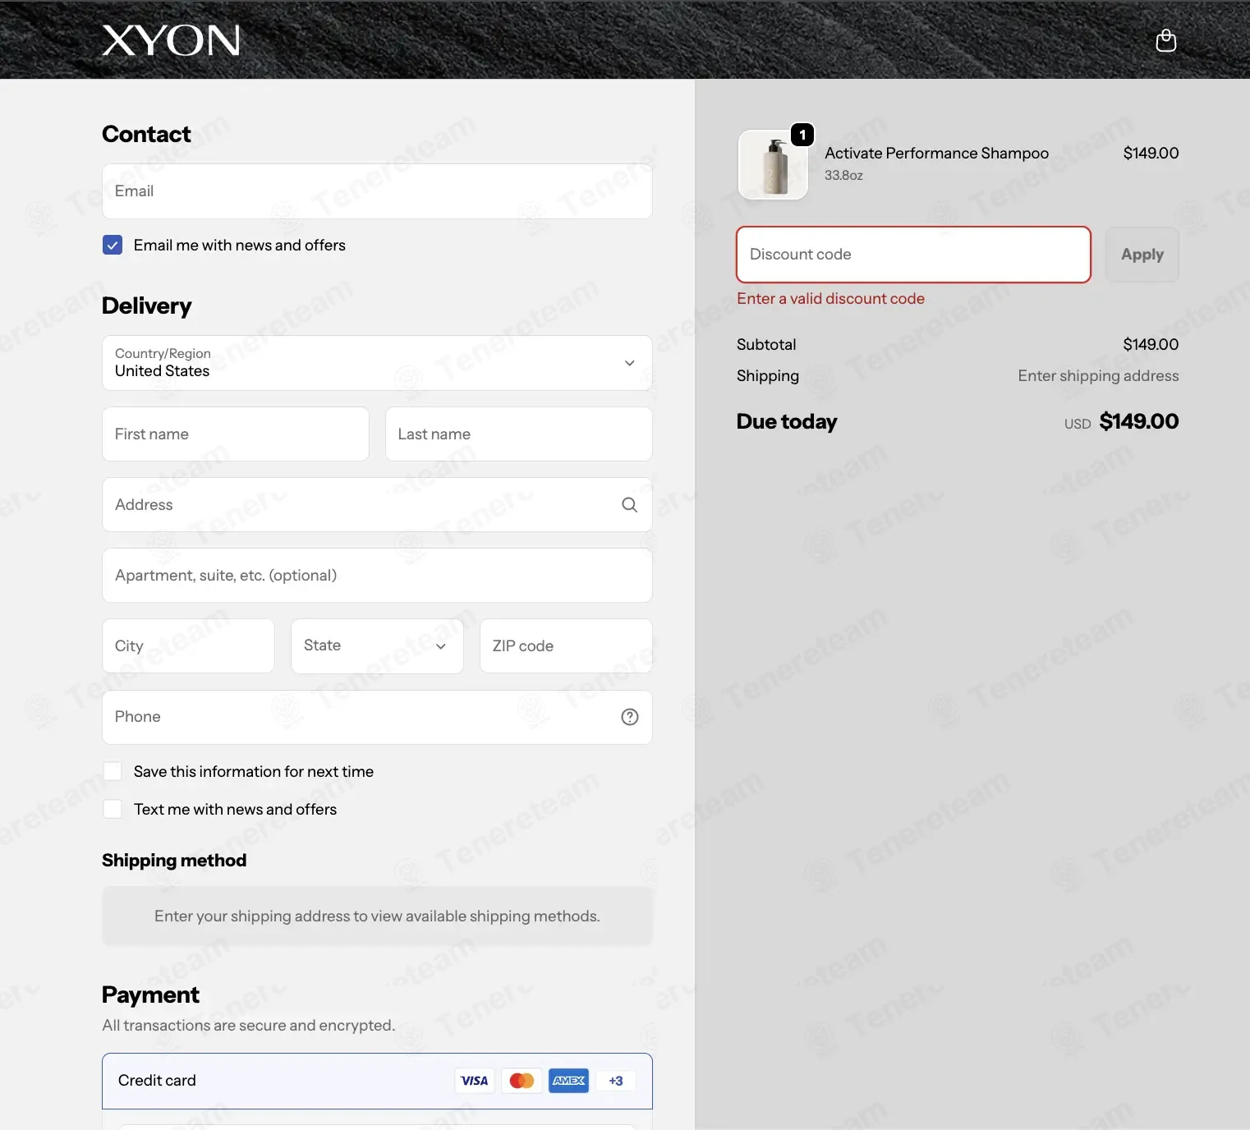Click the Contact section heading
The width and height of the screenshot is (1250, 1130).
coord(146,134)
